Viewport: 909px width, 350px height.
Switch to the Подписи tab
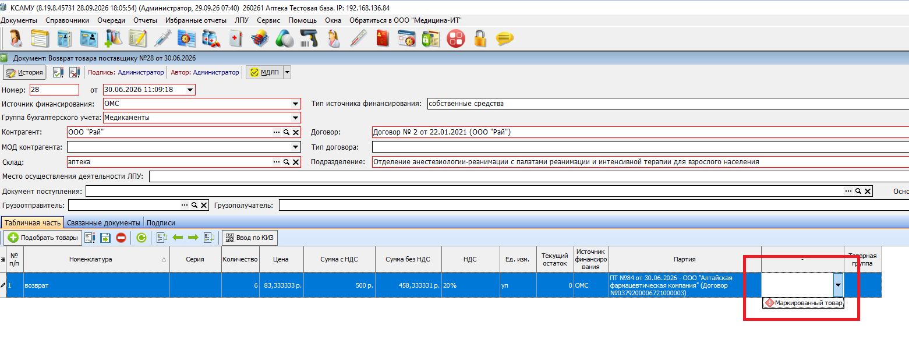(x=161, y=222)
